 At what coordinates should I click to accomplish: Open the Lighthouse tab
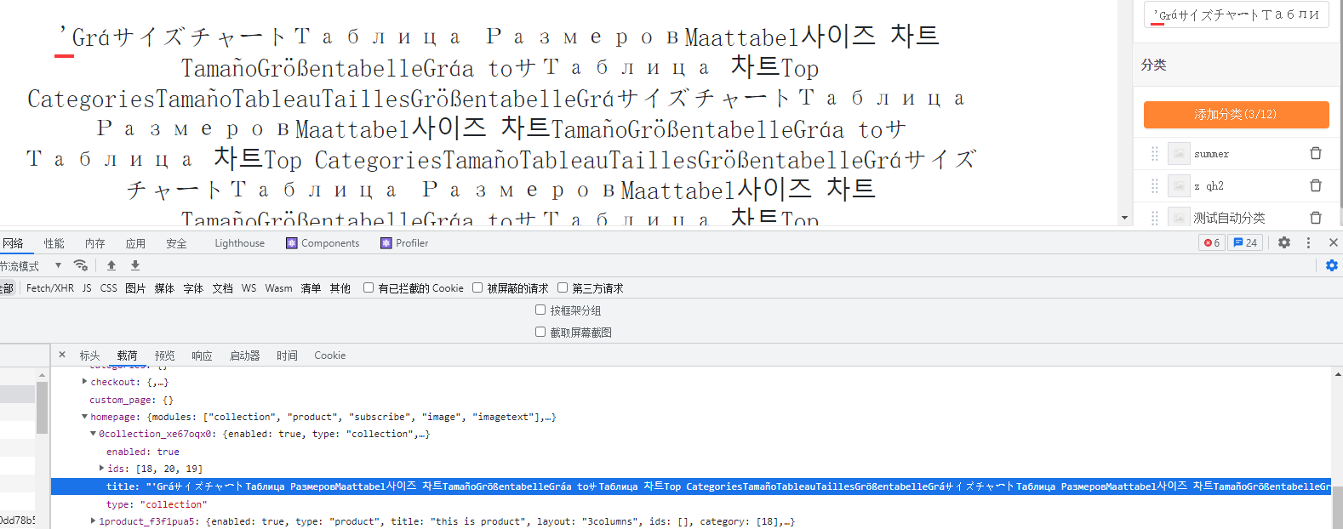pyautogui.click(x=239, y=243)
